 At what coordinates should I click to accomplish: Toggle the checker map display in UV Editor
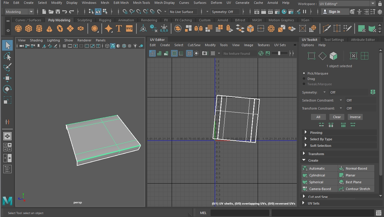point(213,53)
